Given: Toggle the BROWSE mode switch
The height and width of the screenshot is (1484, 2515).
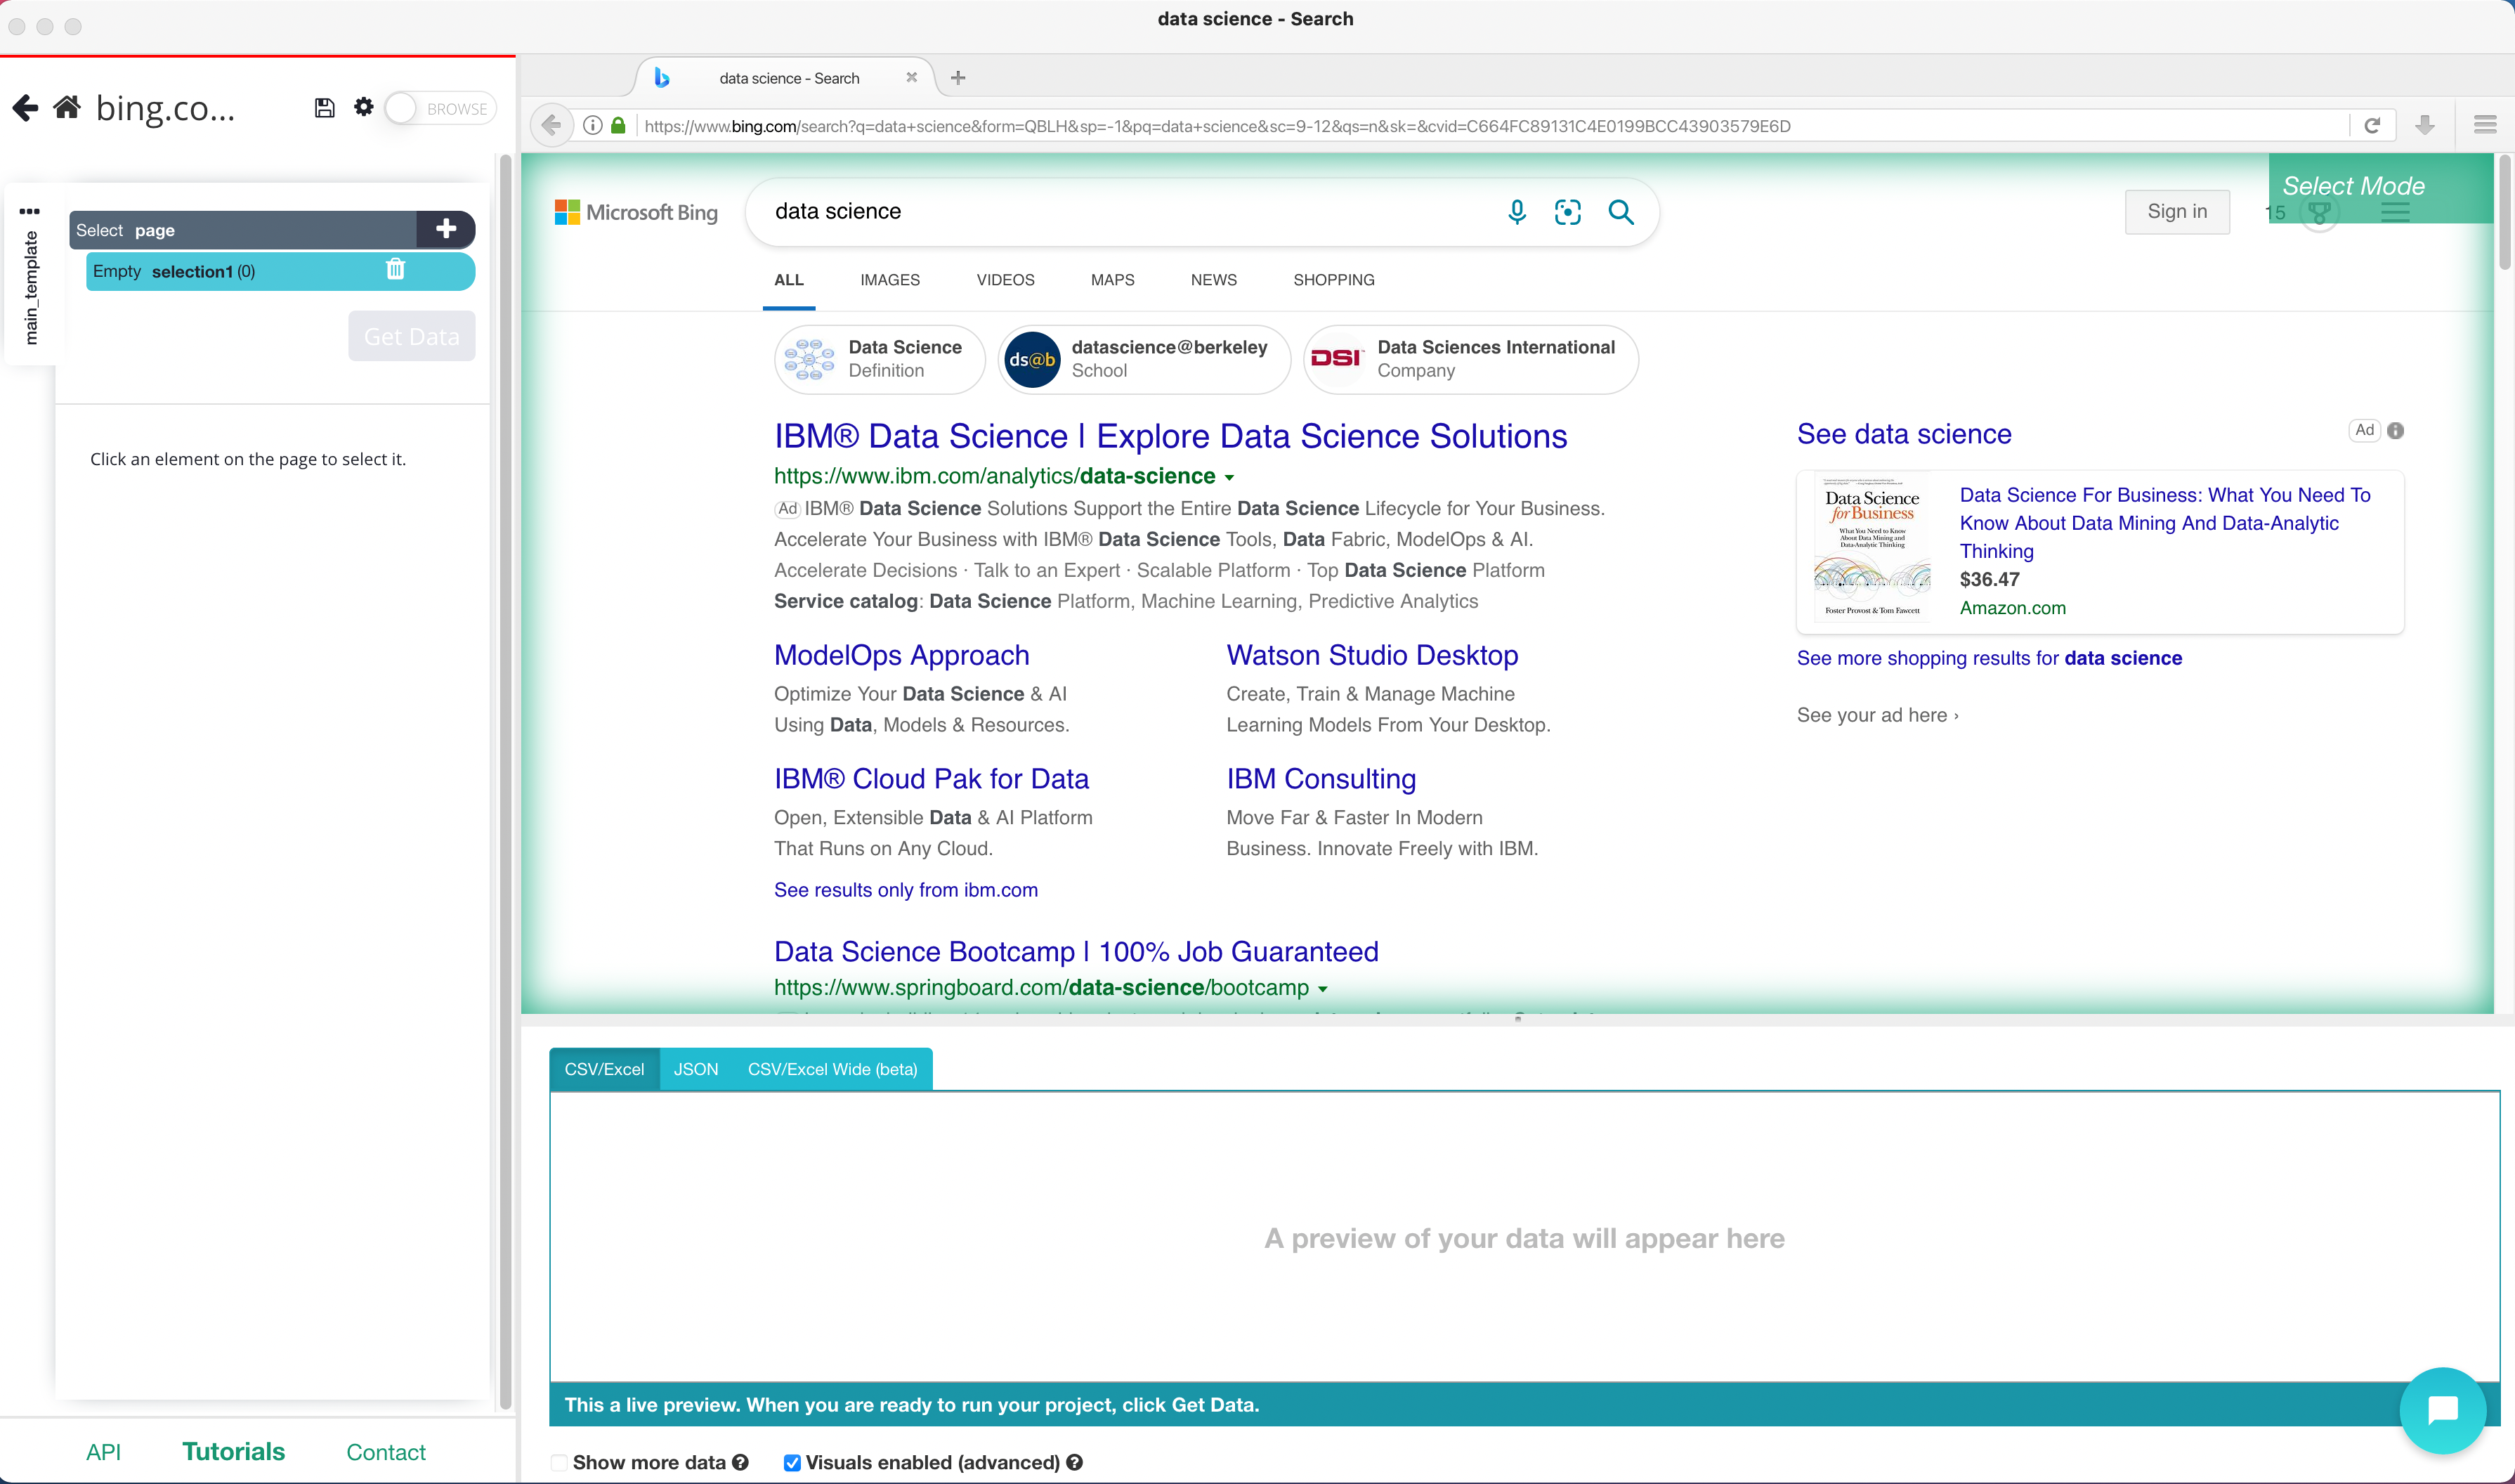Looking at the screenshot, I should (440, 108).
